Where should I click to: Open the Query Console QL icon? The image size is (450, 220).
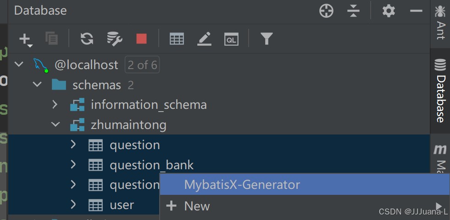tap(231, 39)
